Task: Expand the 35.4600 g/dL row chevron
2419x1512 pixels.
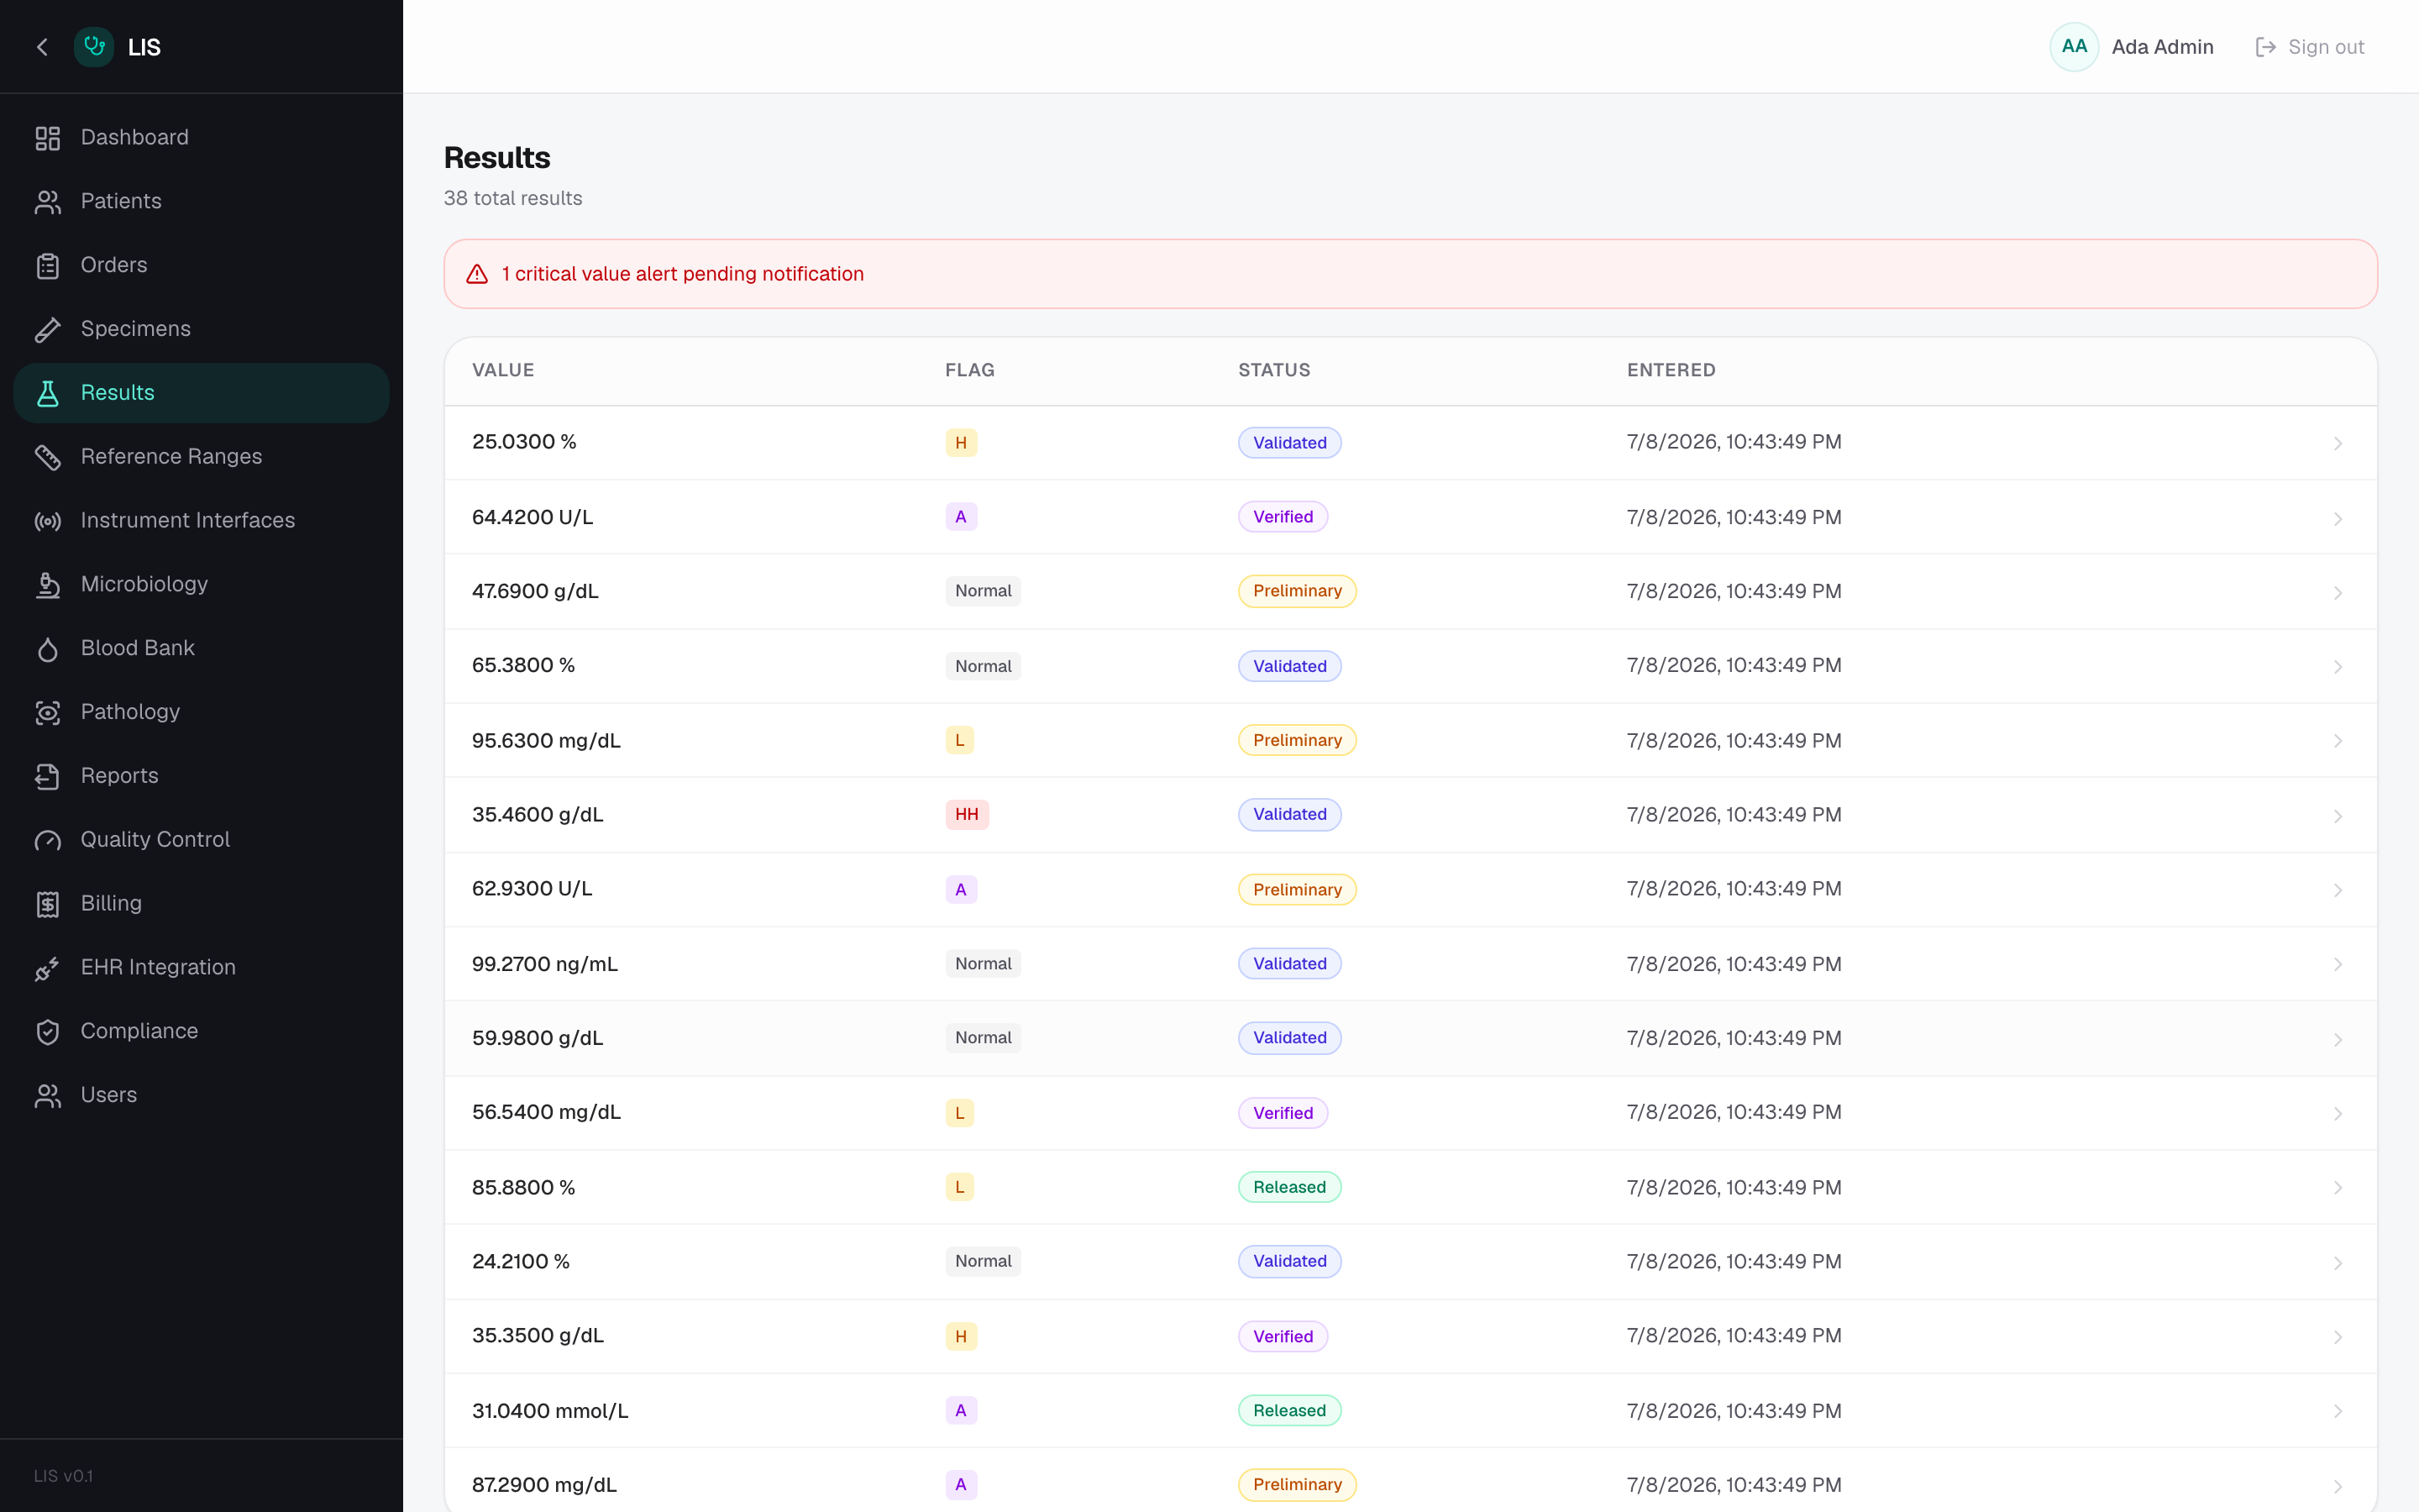Action: [2338, 816]
